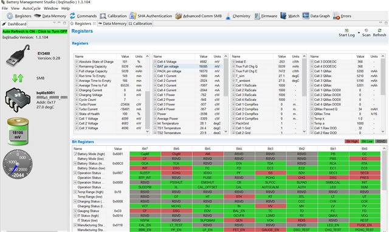Toggle the Cell 4 Voltage checkbox
The image size is (389, 232).
(155, 62)
